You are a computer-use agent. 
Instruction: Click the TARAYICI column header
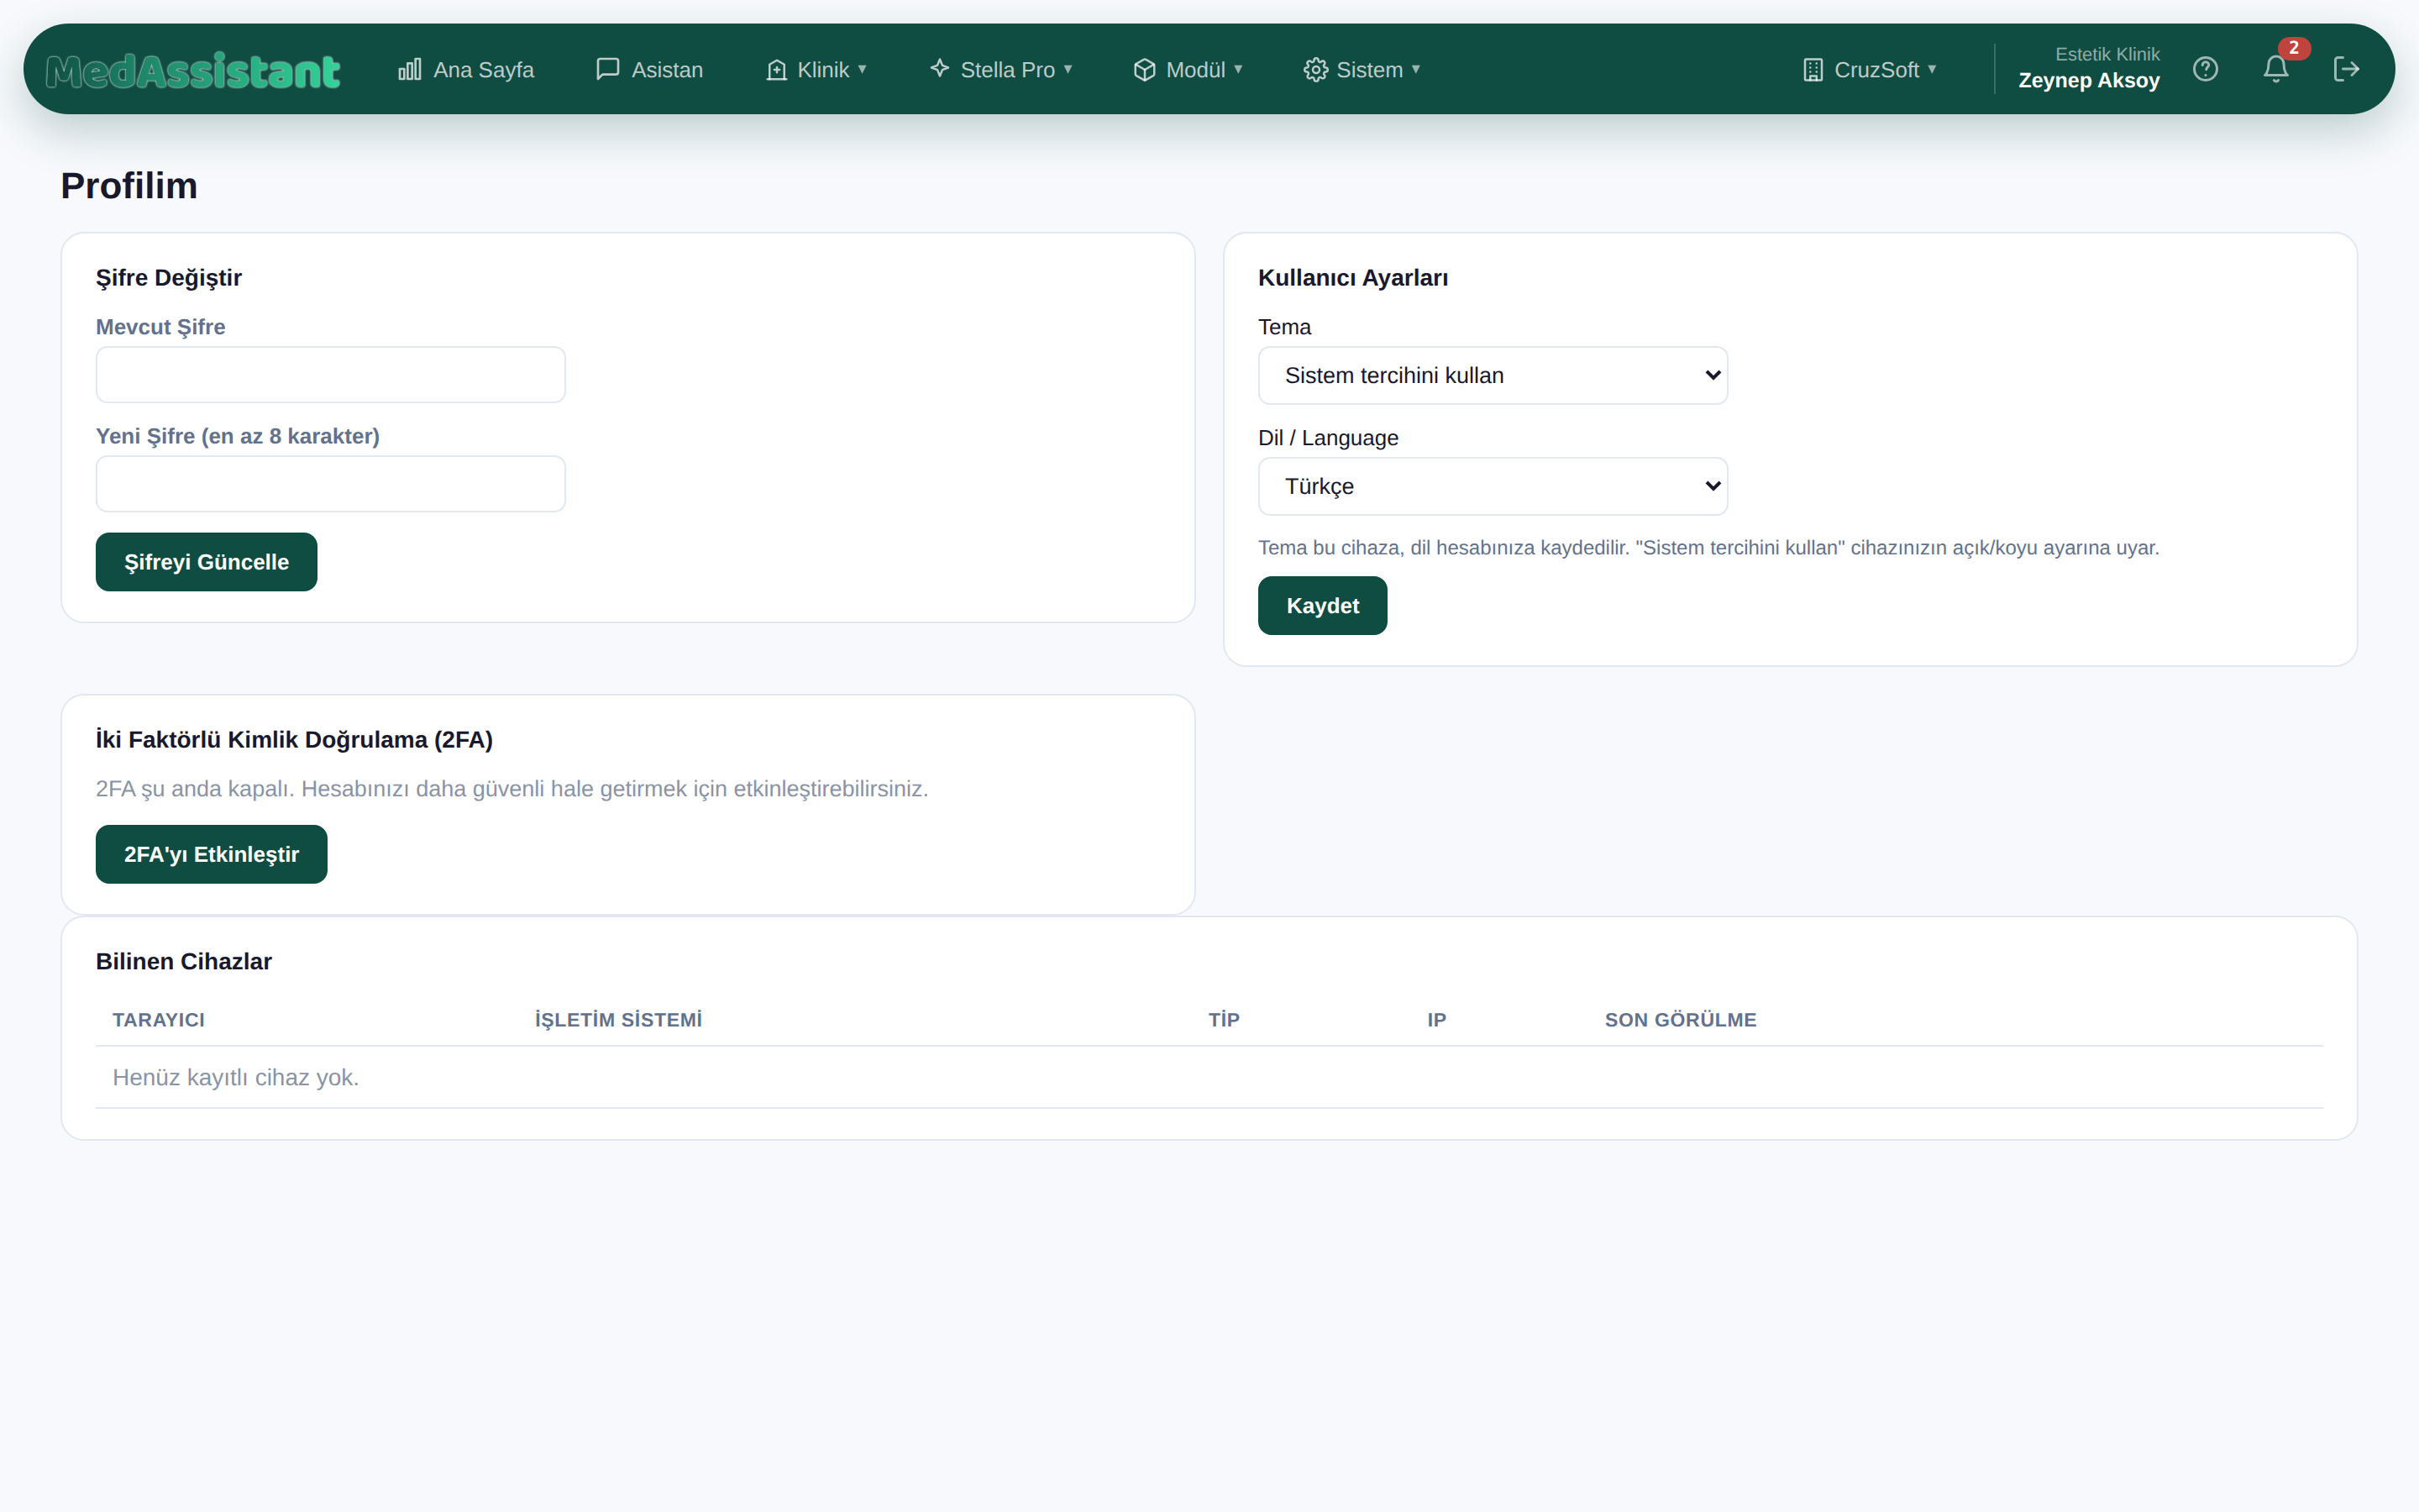click(x=159, y=1020)
